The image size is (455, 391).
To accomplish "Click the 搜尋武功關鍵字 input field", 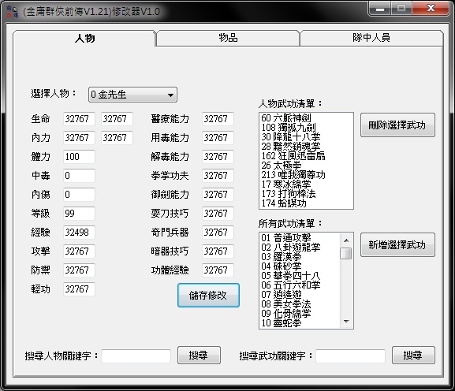I will [x=351, y=356].
